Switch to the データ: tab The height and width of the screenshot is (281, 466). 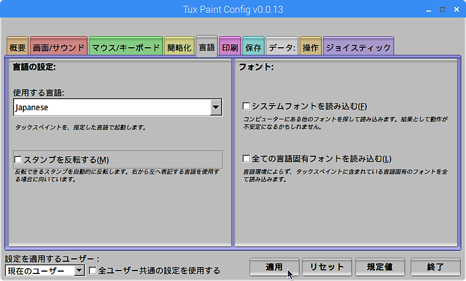(x=281, y=46)
